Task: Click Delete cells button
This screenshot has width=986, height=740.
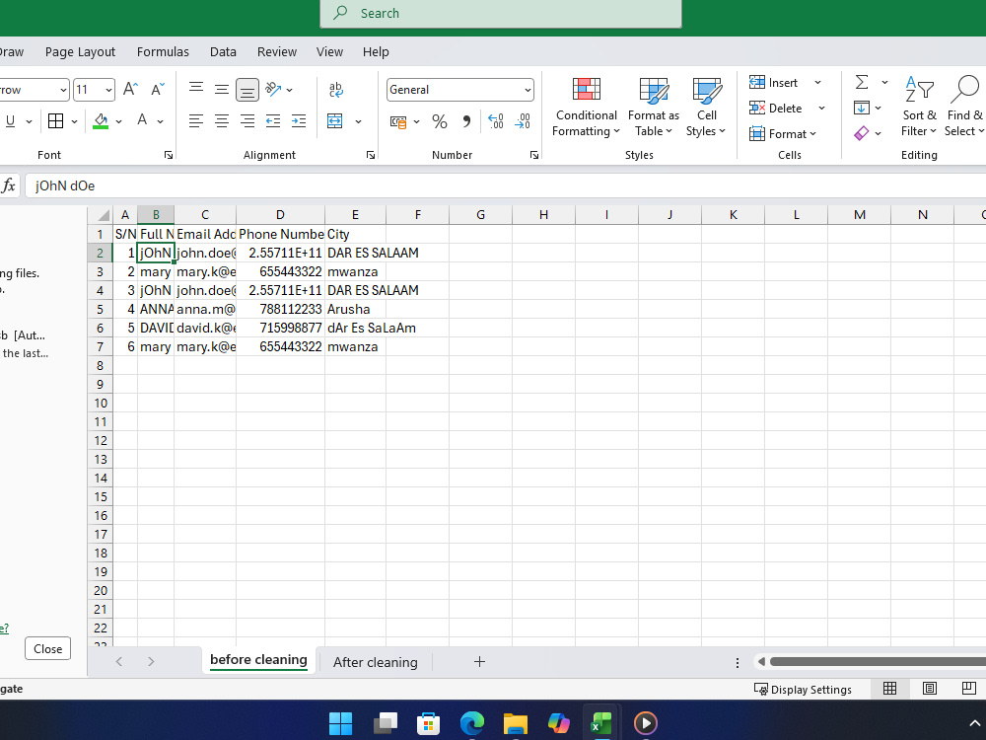Action: tap(776, 109)
